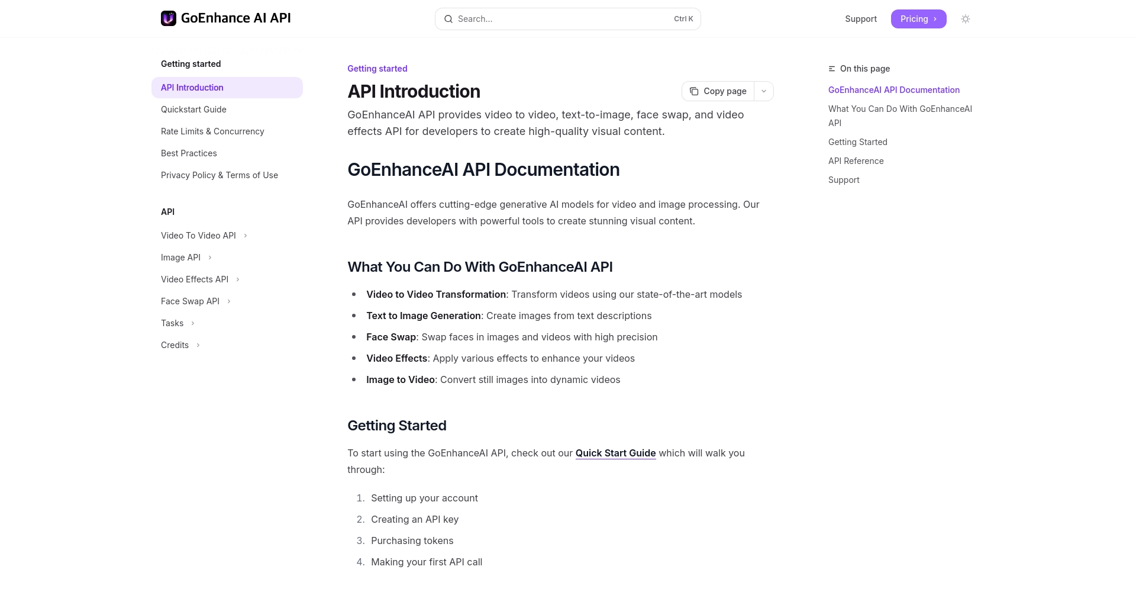The height and width of the screenshot is (592, 1136).
Task: Click the GoEnhance logo icon
Action: click(169, 18)
